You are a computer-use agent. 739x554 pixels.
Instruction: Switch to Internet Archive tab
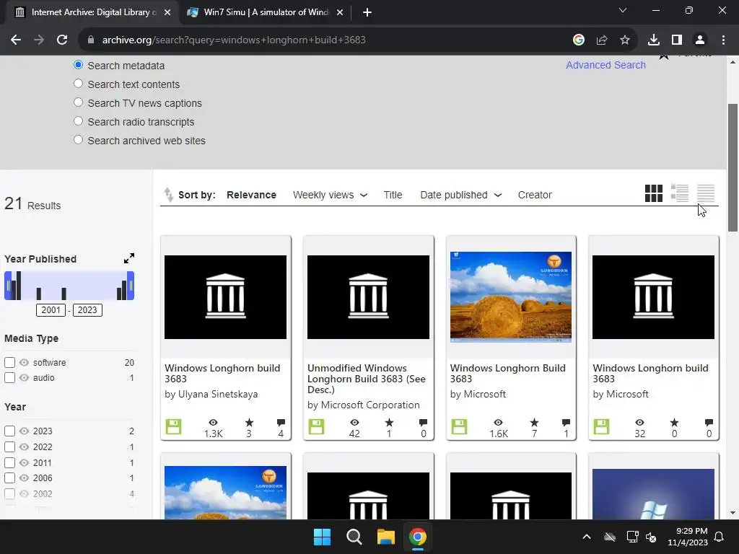(x=92, y=12)
